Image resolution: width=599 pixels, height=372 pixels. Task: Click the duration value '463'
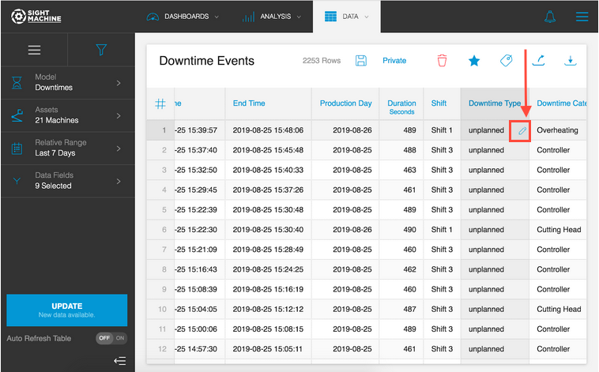[x=409, y=170]
